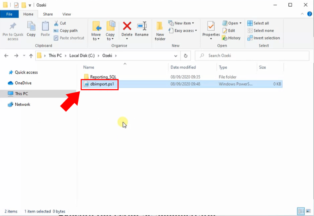Expand the Open button dropdown

click(241, 23)
